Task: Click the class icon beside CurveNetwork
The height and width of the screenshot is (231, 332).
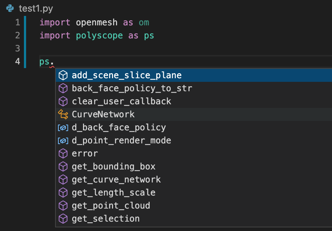Action: click(63, 114)
